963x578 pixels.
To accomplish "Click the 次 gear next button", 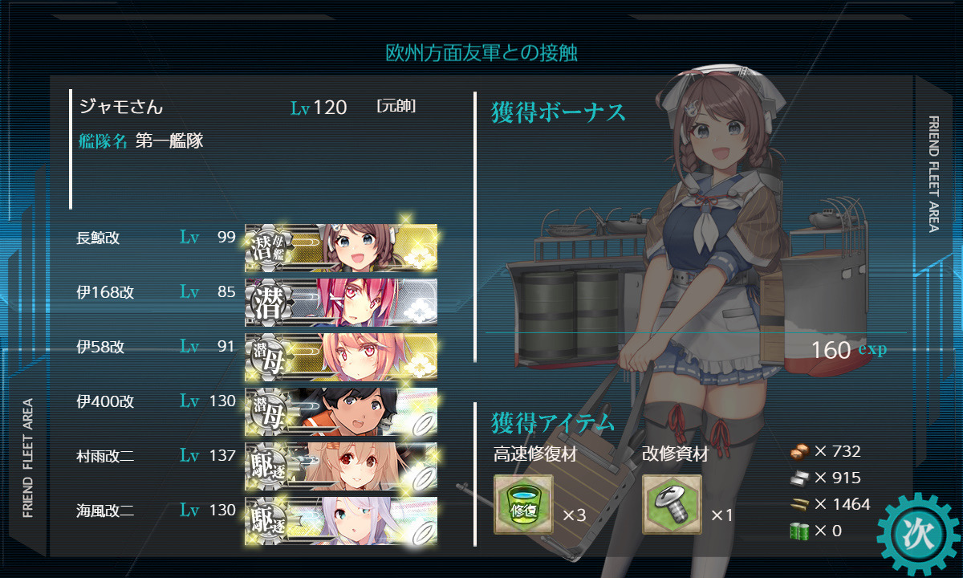I will coord(918,532).
